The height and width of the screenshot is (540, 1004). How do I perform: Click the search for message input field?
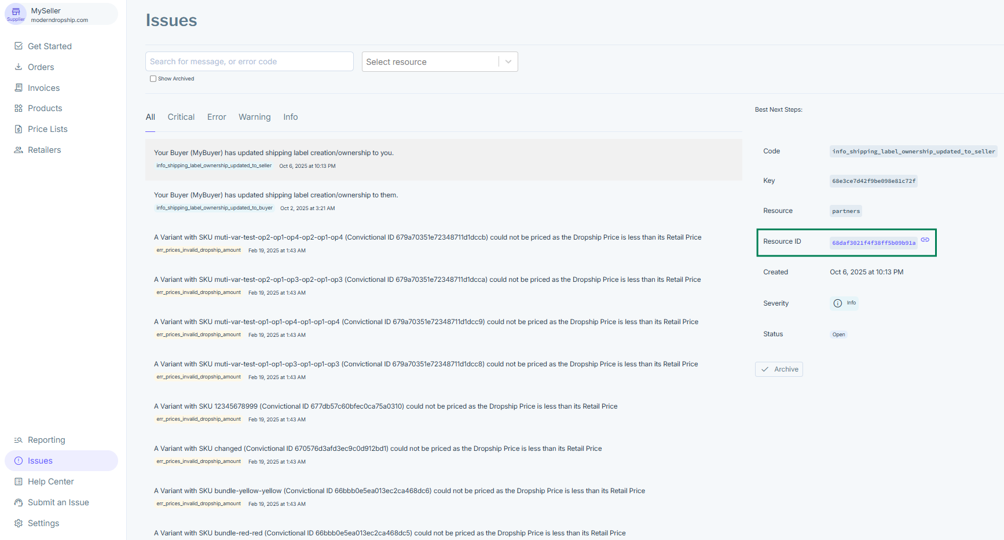[x=249, y=62]
